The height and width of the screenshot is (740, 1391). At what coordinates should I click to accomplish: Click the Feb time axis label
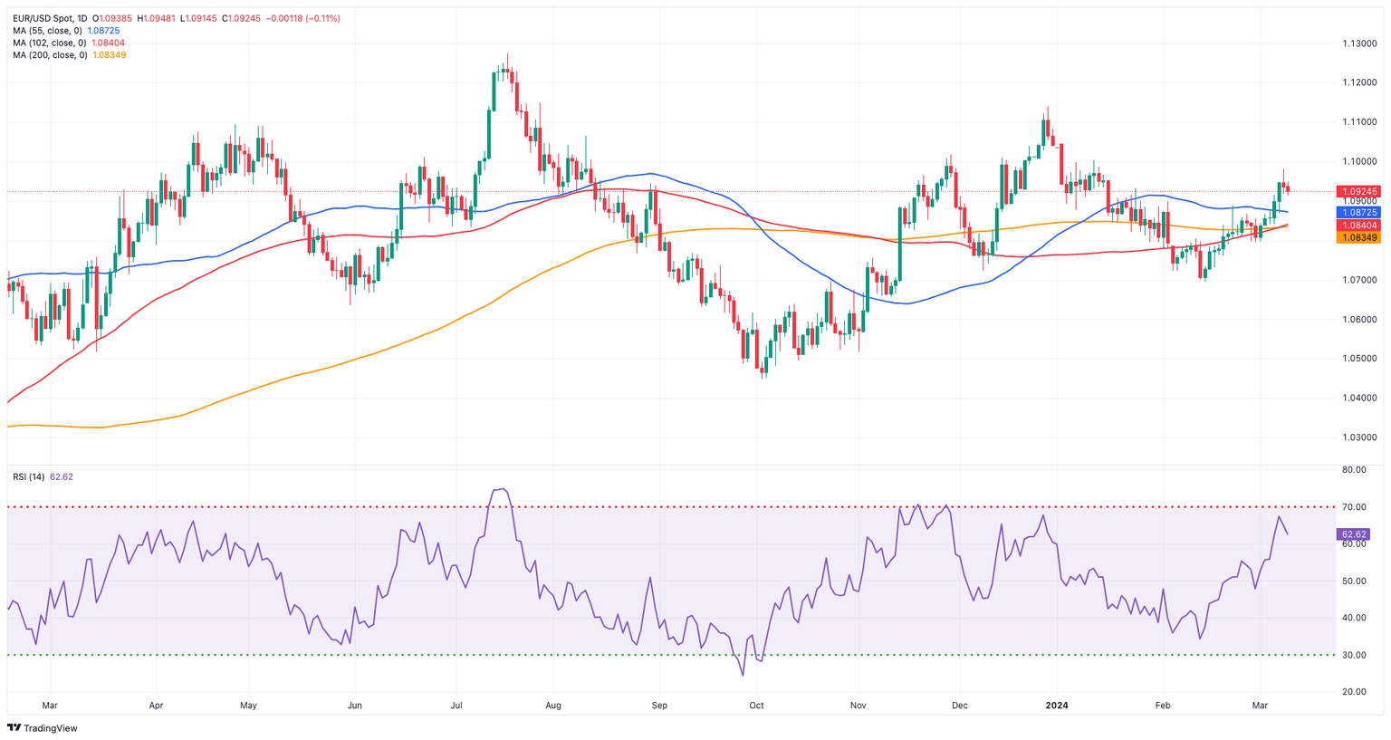click(x=1163, y=705)
